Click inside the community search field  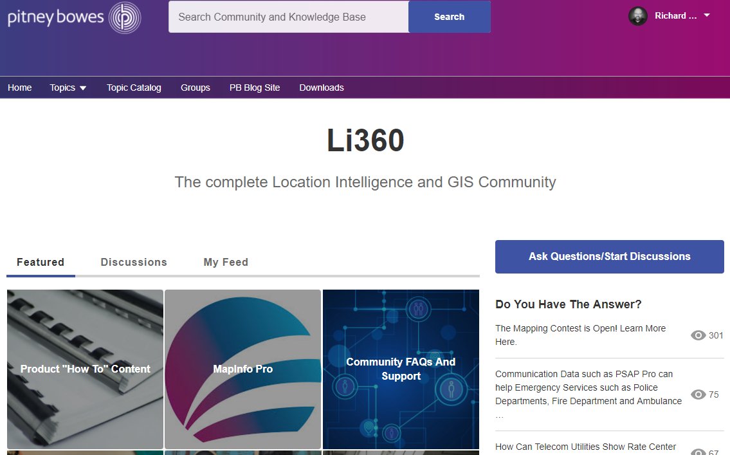click(x=287, y=17)
